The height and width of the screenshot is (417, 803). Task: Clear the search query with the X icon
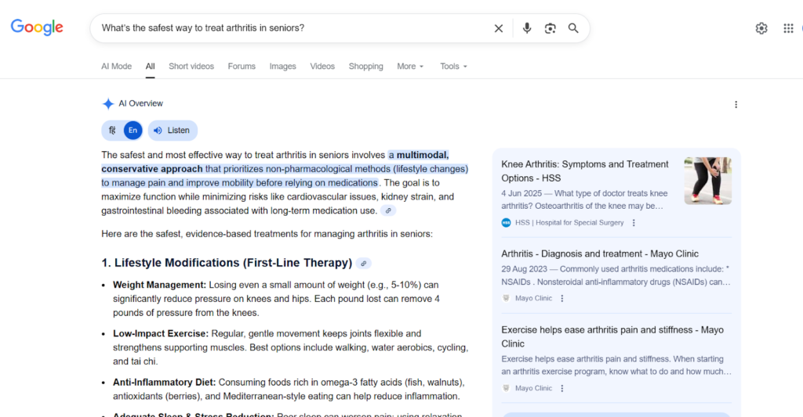coord(498,28)
